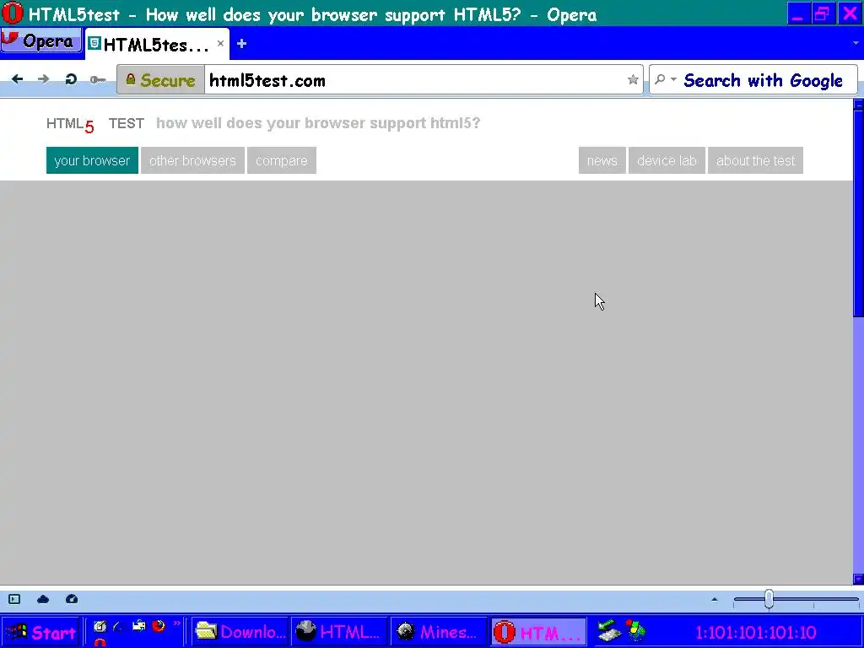Open the password key wand icon

point(98,80)
